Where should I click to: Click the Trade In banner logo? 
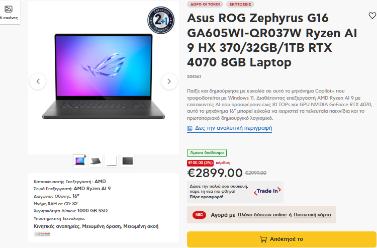(267, 191)
